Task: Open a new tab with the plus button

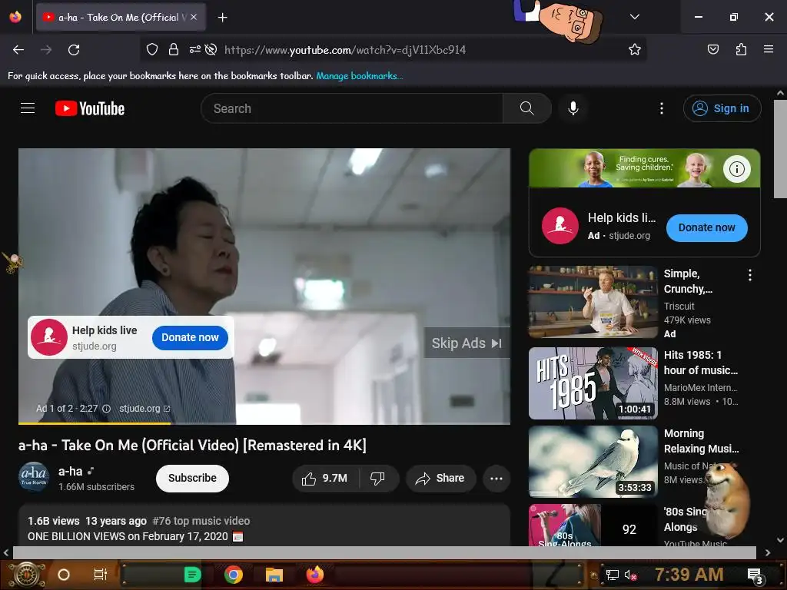Action: [222, 18]
